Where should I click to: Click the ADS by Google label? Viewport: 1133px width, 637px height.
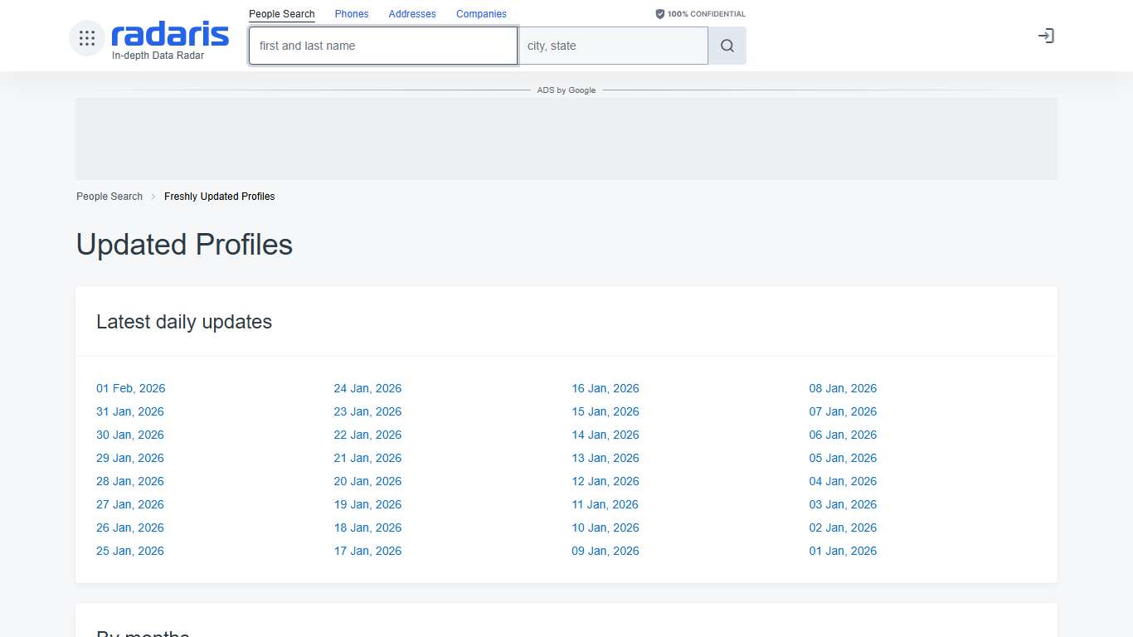pos(566,90)
